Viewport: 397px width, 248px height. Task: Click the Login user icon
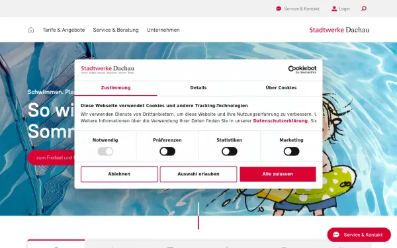coord(334,9)
